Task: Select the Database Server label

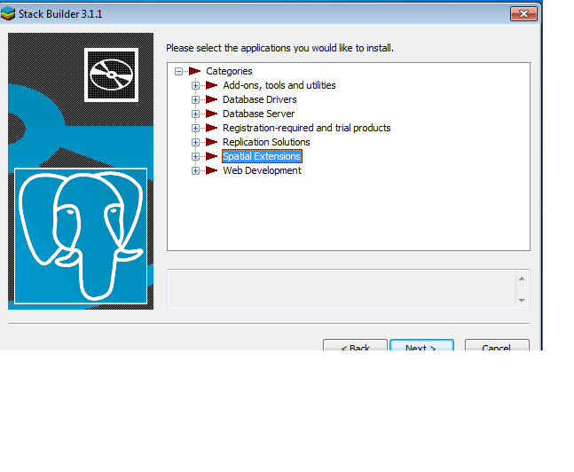Action: click(x=258, y=114)
